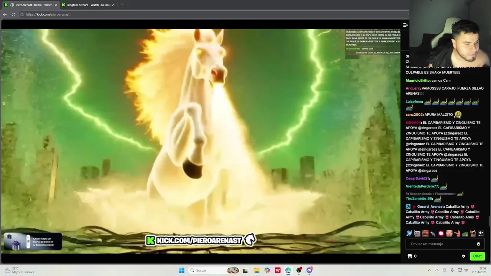This screenshot has width=491, height=276.
Task: Click the browser back arrow
Action: (5, 14)
